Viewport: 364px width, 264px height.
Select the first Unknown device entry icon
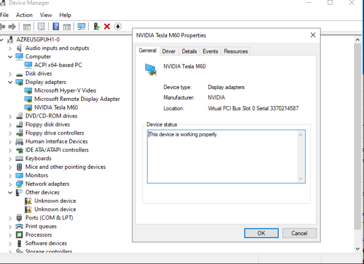(x=28, y=201)
